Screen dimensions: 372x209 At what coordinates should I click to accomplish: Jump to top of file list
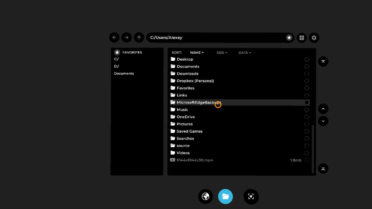323,61
